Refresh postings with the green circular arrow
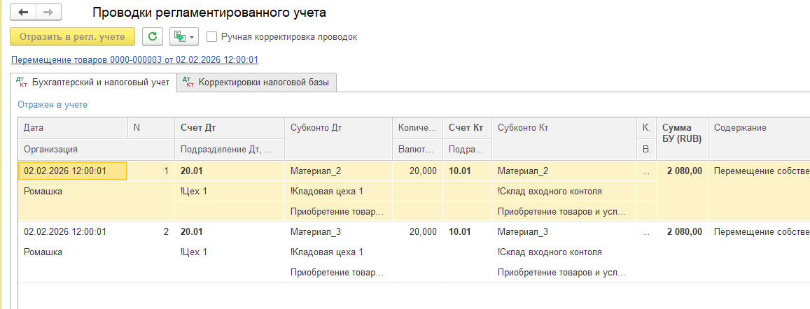 153,36
